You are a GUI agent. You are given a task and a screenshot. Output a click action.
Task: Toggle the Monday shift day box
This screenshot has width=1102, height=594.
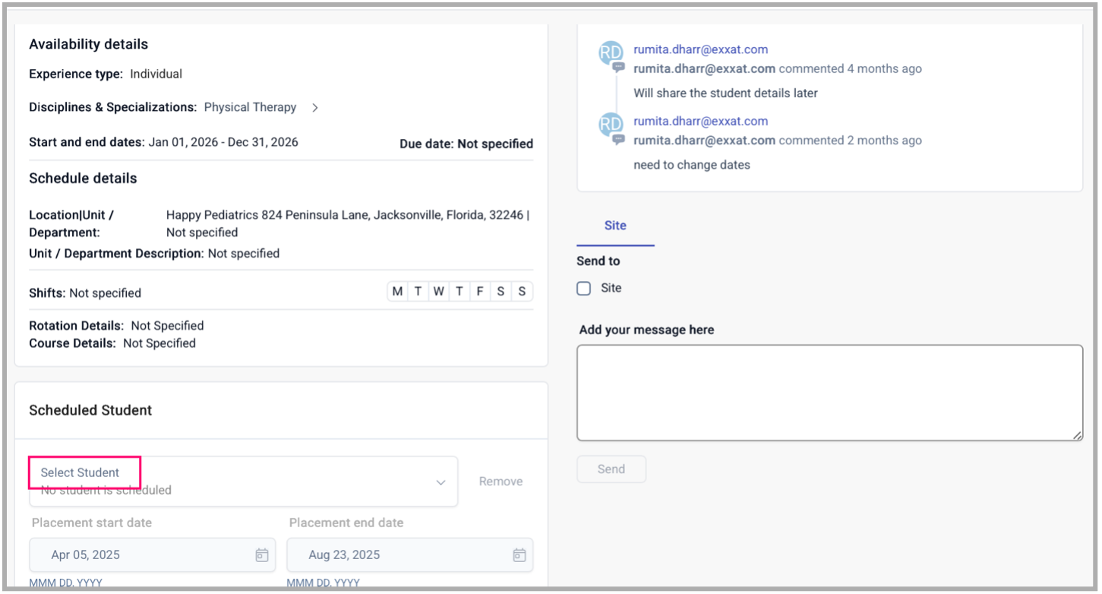point(397,292)
